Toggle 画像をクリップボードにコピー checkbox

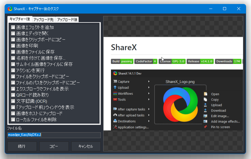(13, 40)
